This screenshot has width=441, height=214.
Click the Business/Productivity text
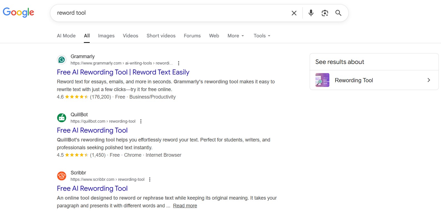(152, 97)
